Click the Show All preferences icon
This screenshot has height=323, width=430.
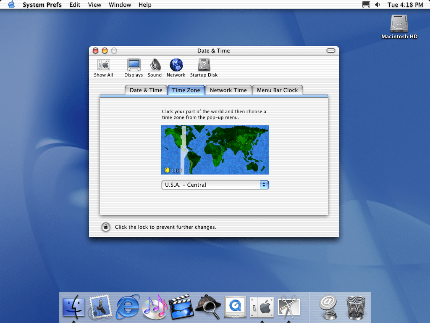click(x=103, y=67)
